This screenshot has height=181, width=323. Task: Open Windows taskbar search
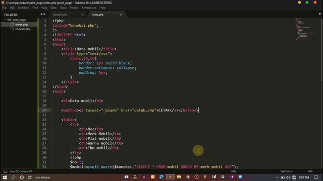click(14, 177)
